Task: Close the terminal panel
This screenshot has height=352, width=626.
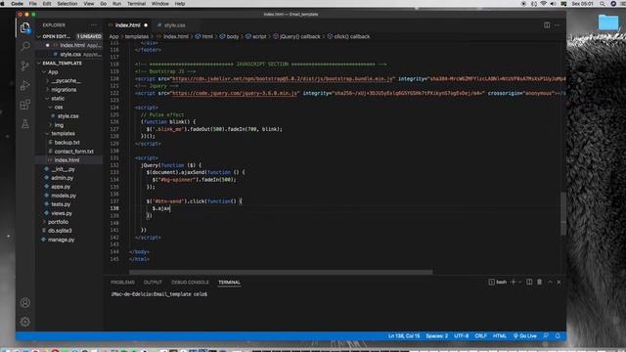Action: click(559, 283)
